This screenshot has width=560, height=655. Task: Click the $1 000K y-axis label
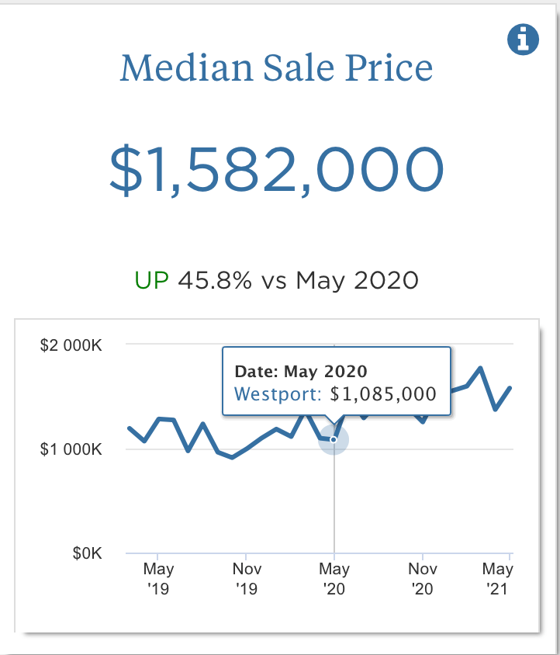(x=71, y=449)
